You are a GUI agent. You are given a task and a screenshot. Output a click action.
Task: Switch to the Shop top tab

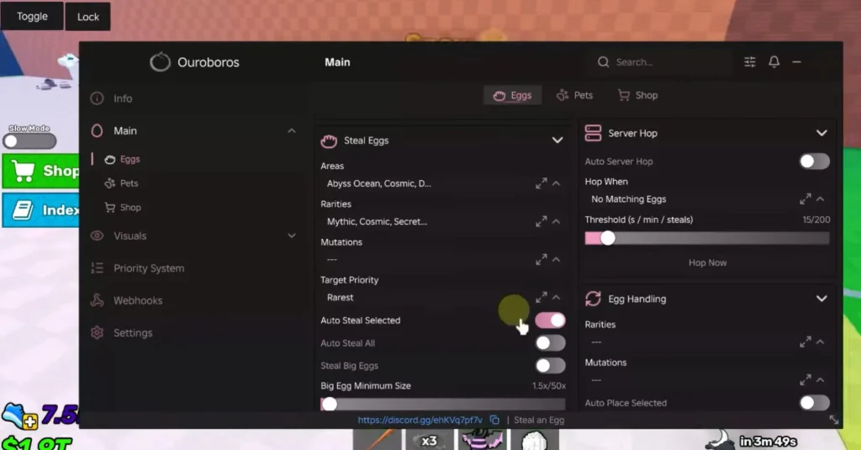[637, 96]
